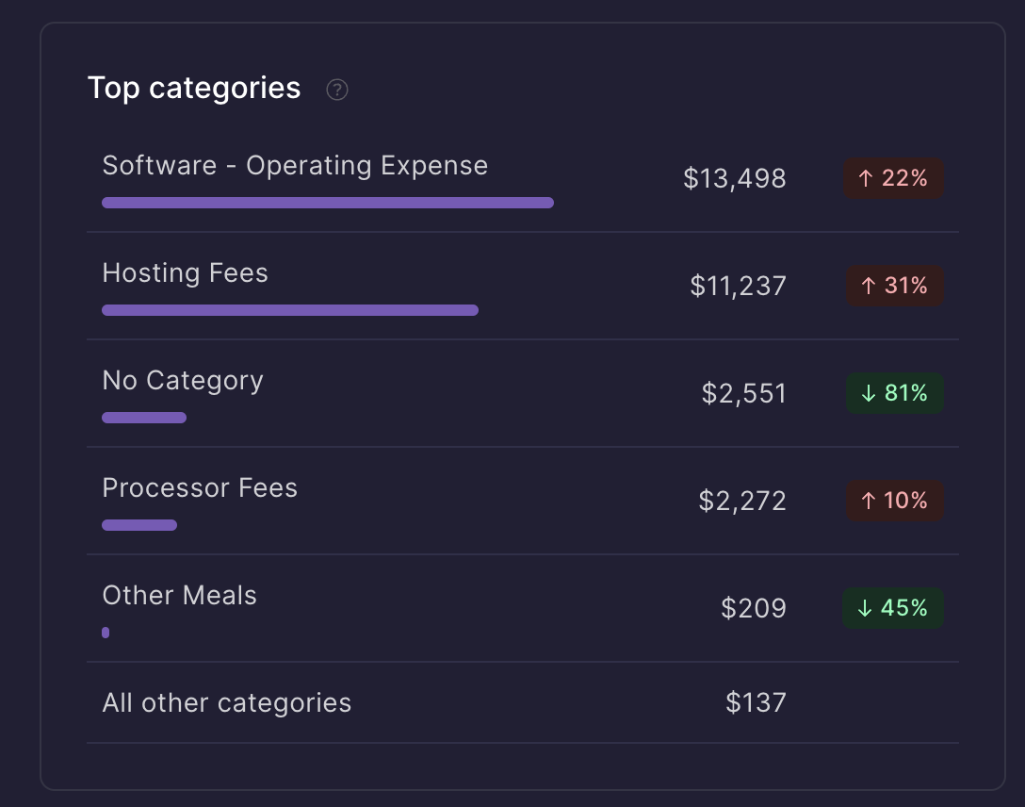1025x807 pixels.
Task: Open the Software - Operating Expense category
Action: 295,166
